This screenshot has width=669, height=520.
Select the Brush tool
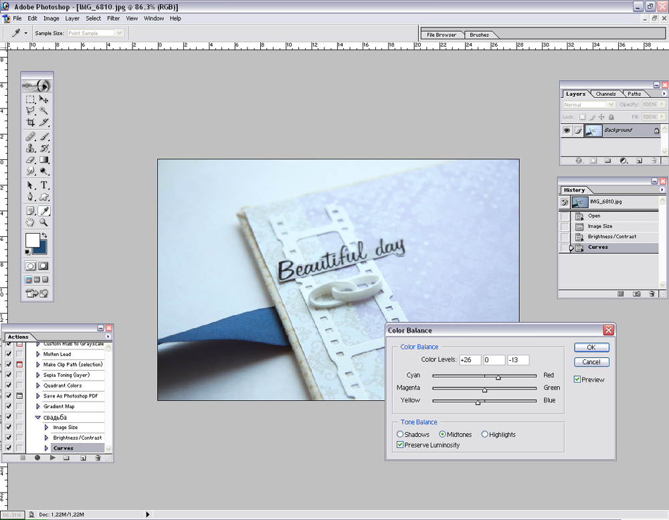(43, 137)
